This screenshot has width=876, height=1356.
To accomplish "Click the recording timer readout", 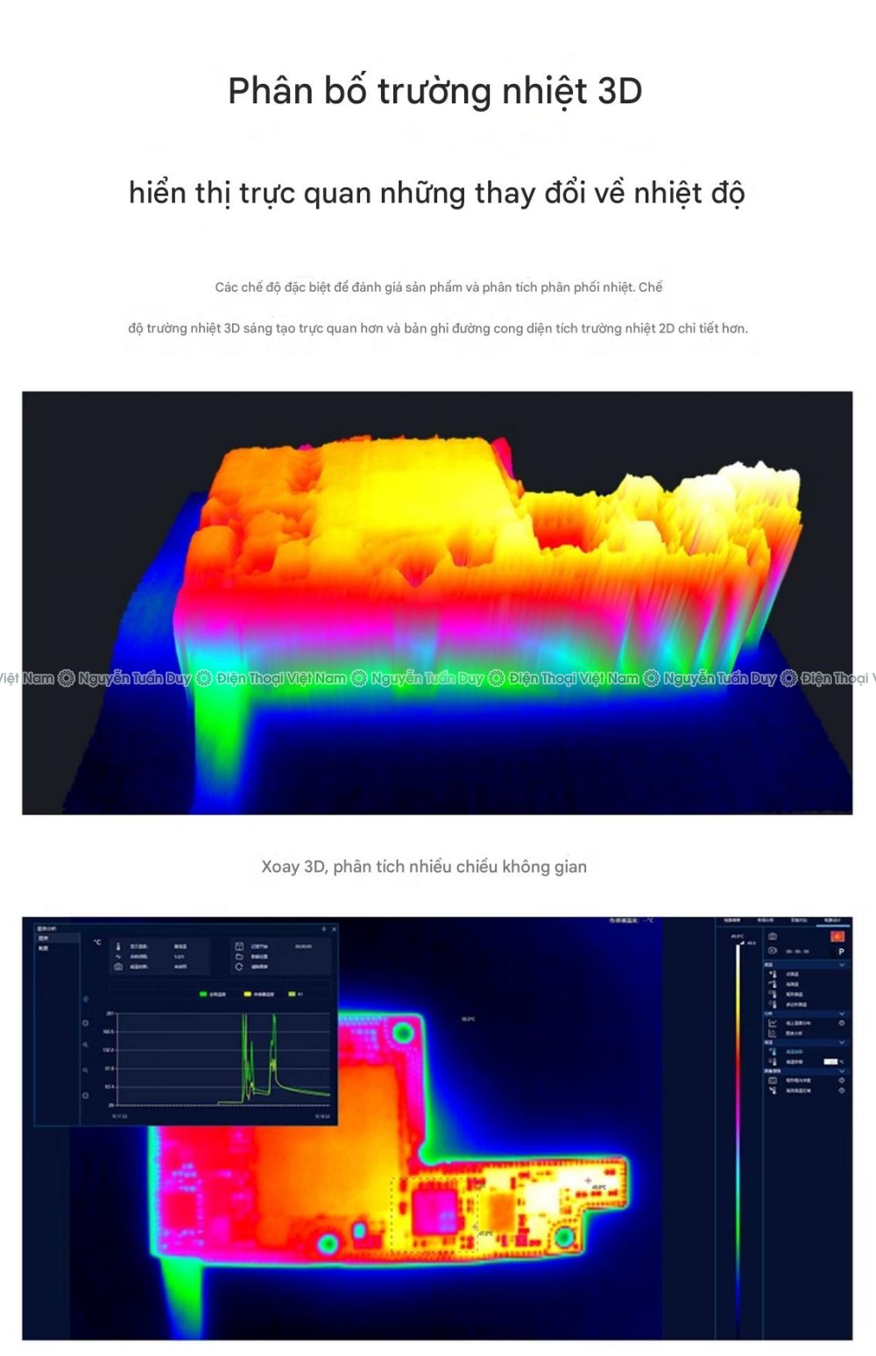I will (798, 951).
